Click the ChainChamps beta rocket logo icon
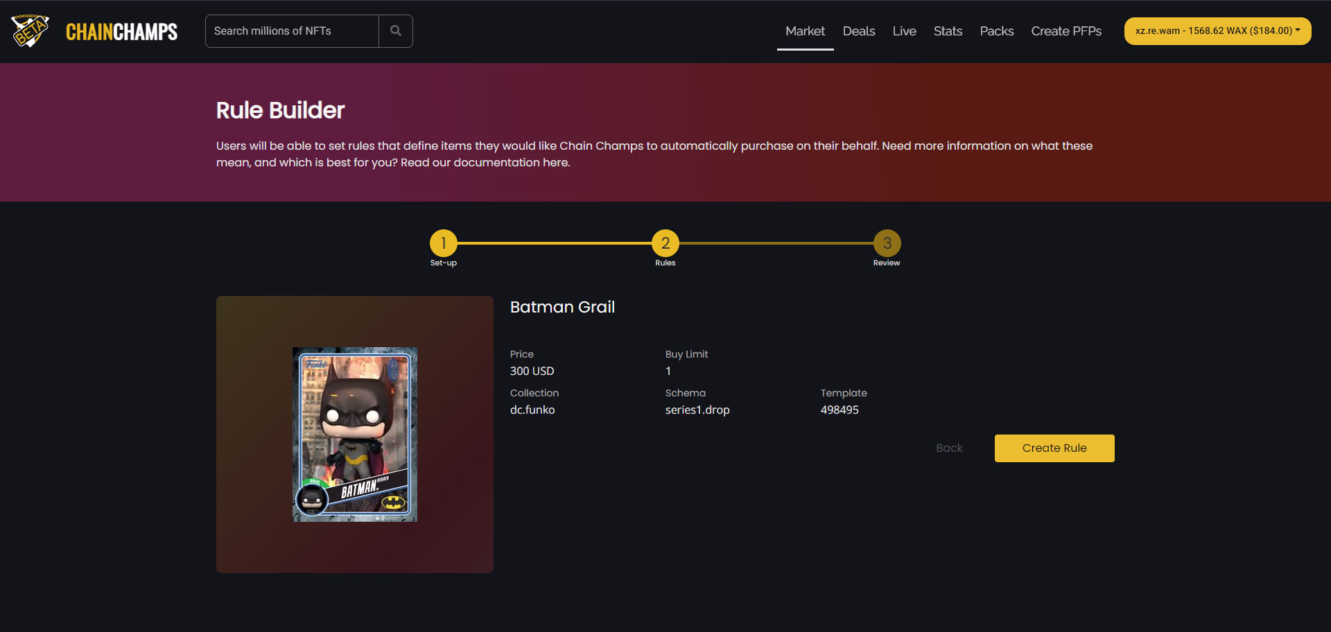Viewport: 1331px width, 632px height. tap(30, 31)
